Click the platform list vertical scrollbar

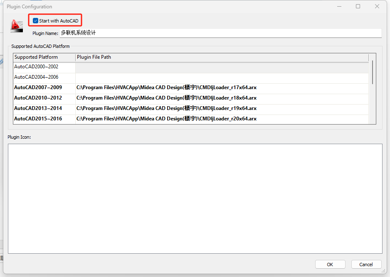point(372,73)
